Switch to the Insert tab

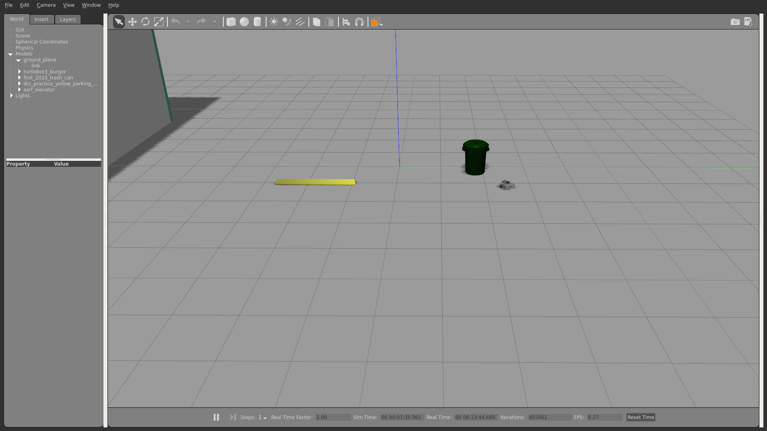click(x=41, y=19)
